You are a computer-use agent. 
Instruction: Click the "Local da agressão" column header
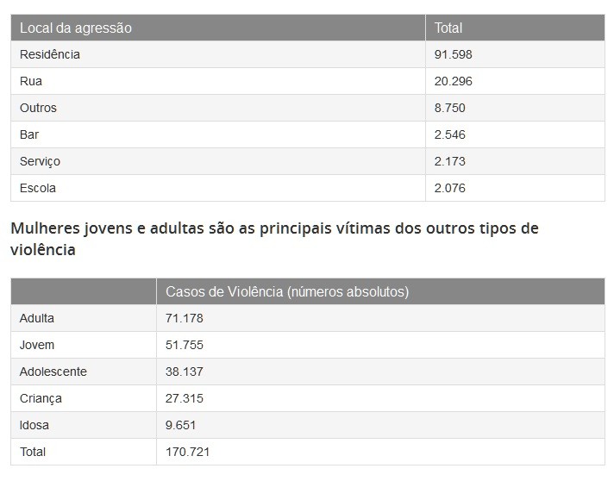point(76,28)
